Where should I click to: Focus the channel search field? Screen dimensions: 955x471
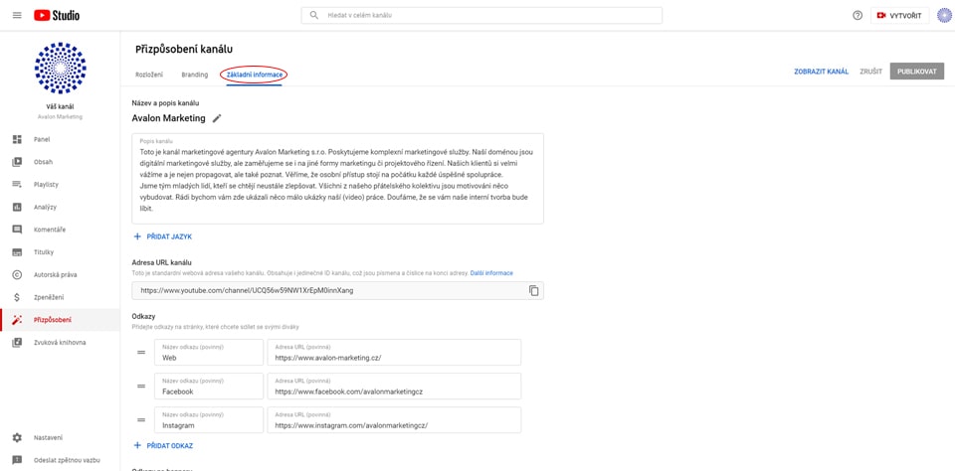click(481, 15)
